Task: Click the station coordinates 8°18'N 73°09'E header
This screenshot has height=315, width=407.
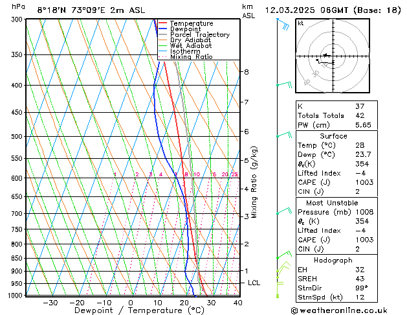Action: (82, 10)
